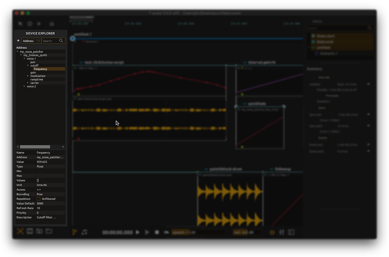Select the pan parameter in device tree
The width and height of the screenshot is (389, 257).
click(x=33, y=62)
